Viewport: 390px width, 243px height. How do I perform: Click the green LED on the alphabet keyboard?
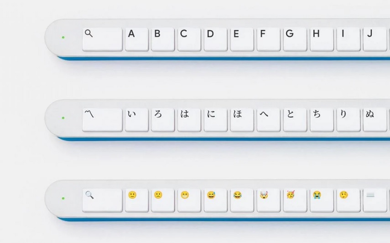(x=63, y=37)
